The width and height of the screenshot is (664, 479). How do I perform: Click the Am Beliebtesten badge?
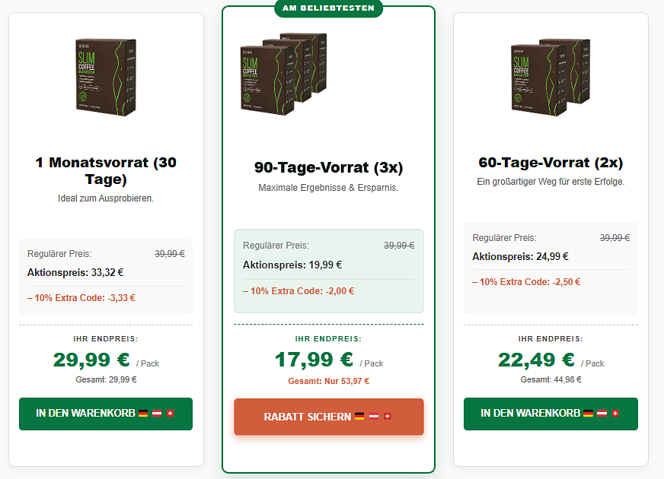pos(329,8)
